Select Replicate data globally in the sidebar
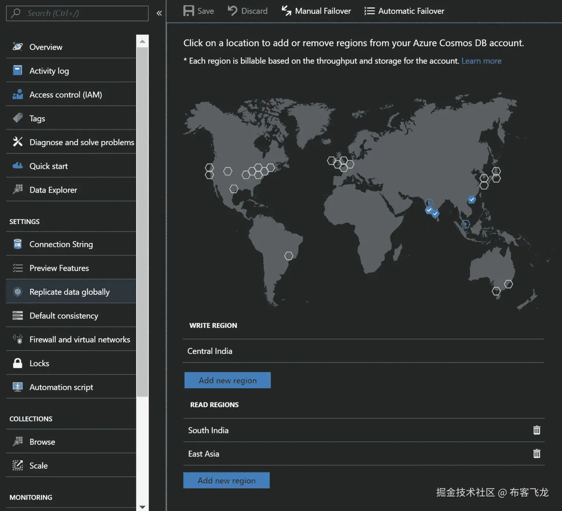Image resolution: width=562 pixels, height=511 pixels. click(x=71, y=292)
